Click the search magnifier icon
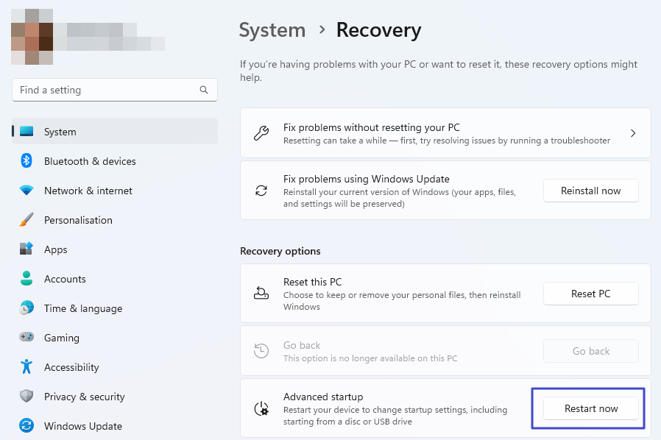This screenshot has height=440, width=661. [204, 90]
